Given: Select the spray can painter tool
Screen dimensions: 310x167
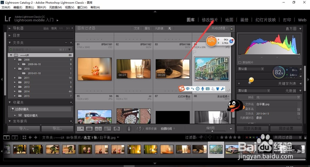Looking at the screenshot, I should pos(129,129).
